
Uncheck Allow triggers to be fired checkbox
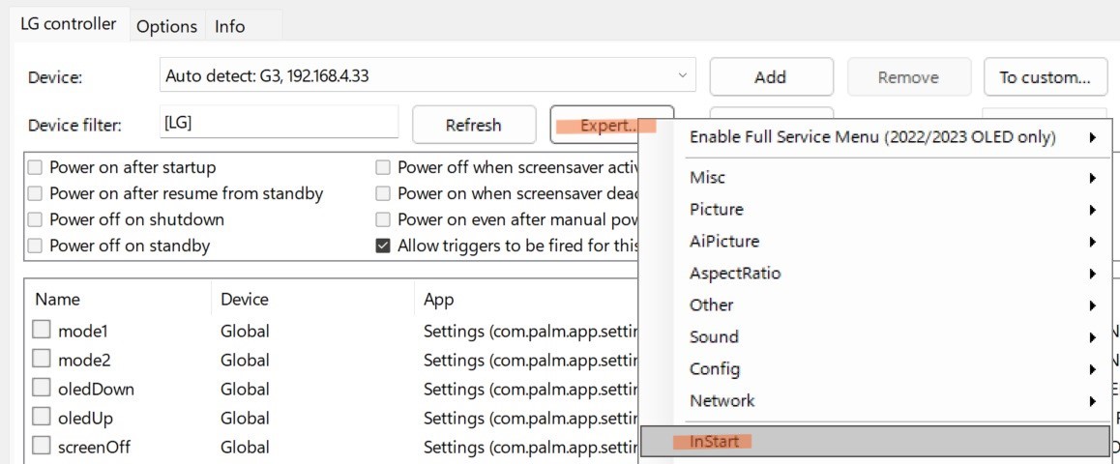[x=383, y=246]
